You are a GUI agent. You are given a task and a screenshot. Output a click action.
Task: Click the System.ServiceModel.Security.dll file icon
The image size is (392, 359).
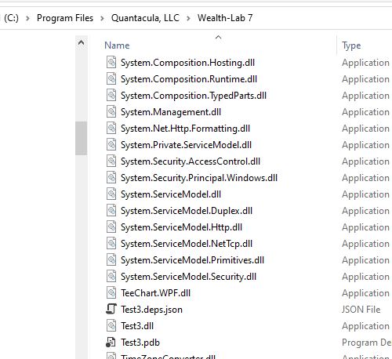[111, 277]
